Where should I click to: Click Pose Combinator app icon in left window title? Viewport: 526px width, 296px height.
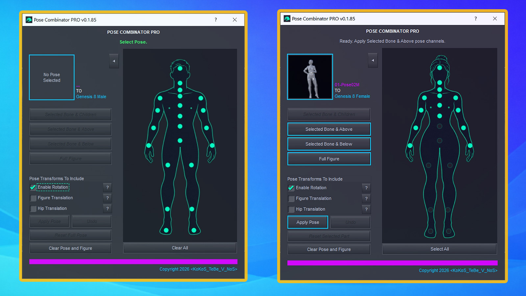[x=29, y=20]
